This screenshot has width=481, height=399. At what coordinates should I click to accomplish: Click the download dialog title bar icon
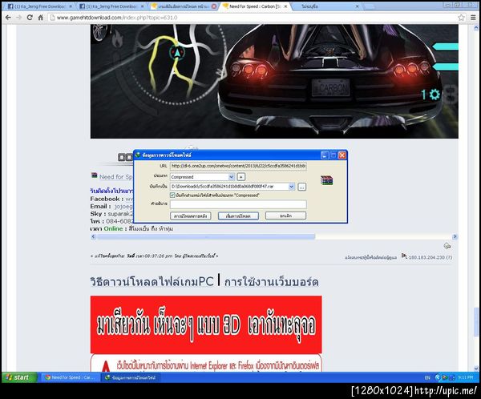(x=138, y=155)
